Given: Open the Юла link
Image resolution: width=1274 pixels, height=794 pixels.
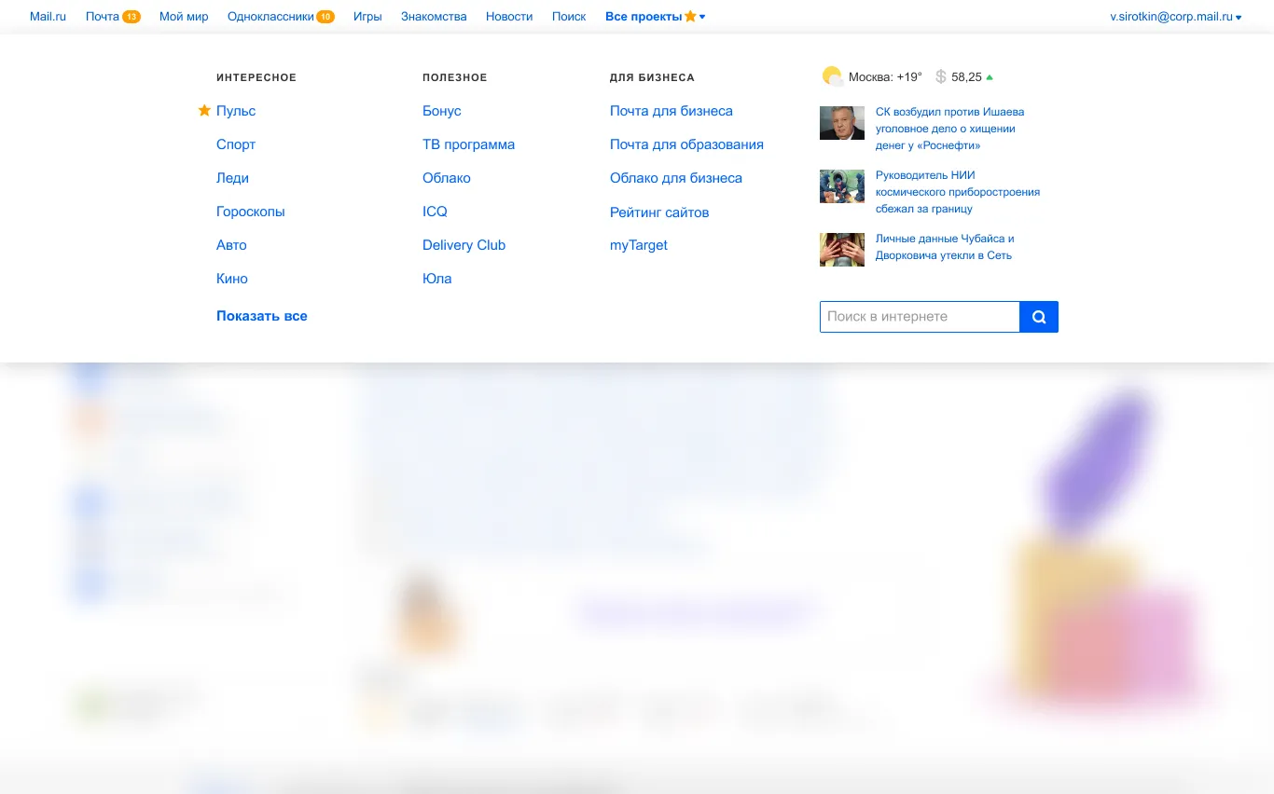Looking at the screenshot, I should pos(437,279).
